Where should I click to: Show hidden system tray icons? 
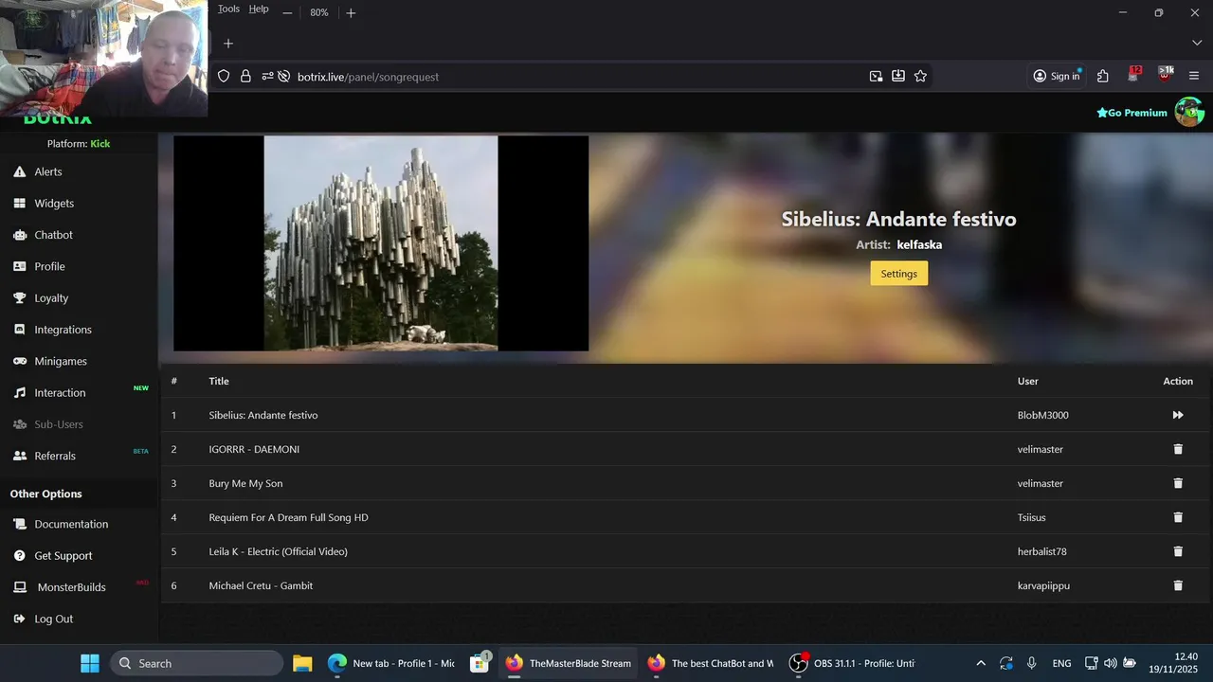[980, 663]
